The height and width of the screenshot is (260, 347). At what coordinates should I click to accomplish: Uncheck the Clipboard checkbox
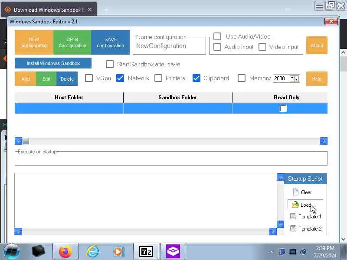coord(196,78)
